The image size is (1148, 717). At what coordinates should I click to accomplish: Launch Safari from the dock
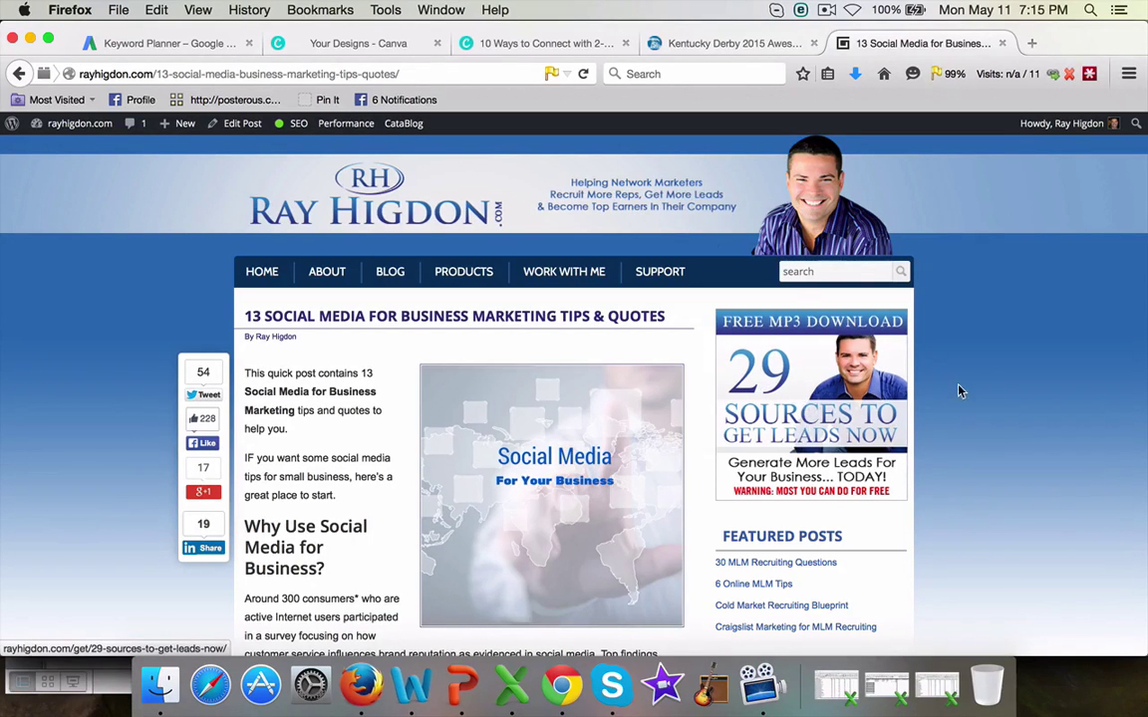click(x=210, y=685)
